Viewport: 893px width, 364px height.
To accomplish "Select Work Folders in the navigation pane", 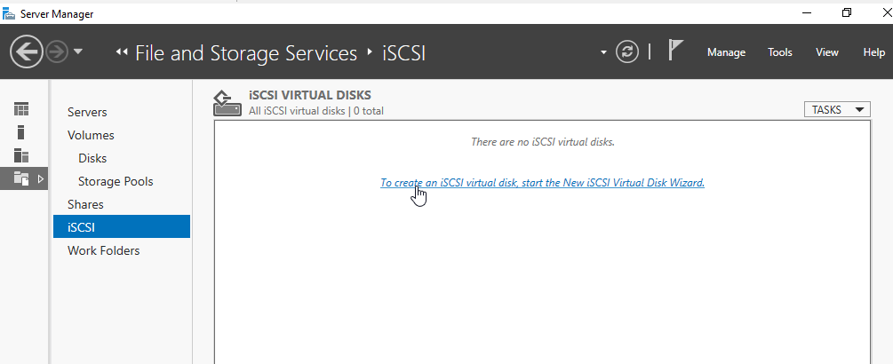I will pos(104,250).
